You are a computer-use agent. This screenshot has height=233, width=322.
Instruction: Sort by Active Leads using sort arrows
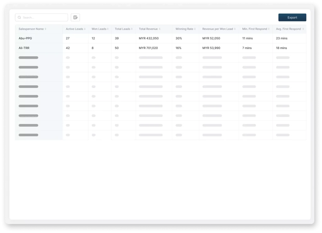pyautogui.click(x=85, y=29)
